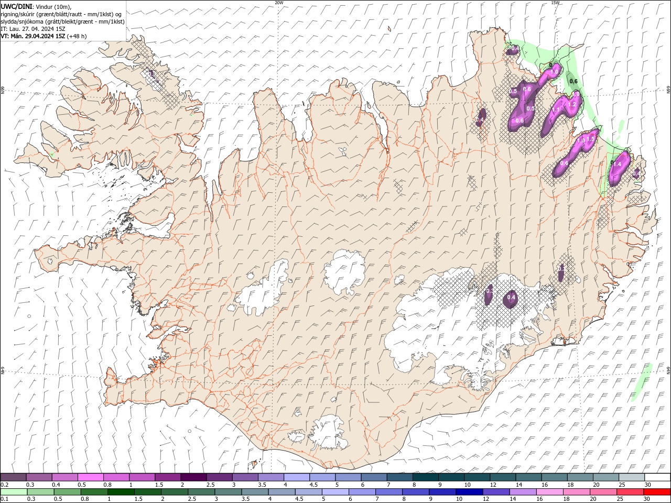Click the 'UWC/DINI' title text
The height and width of the screenshot is (503, 671).
click(x=16, y=6)
